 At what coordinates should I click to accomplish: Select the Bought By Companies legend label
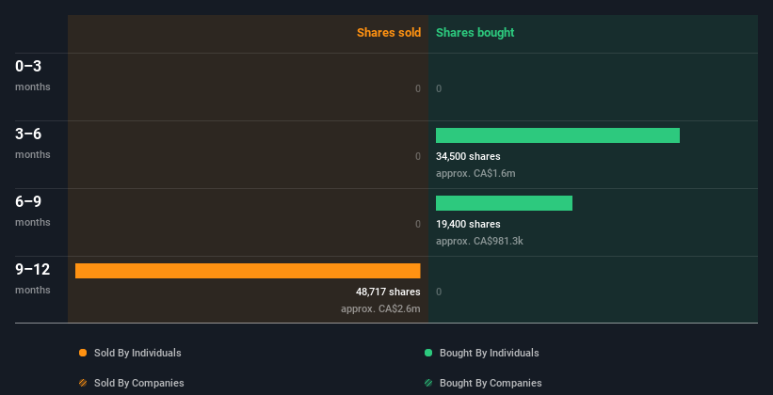point(491,383)
